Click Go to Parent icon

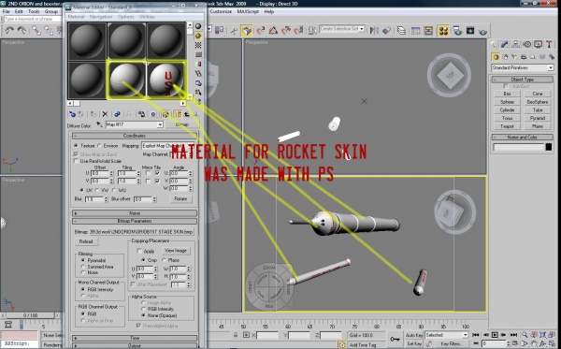(x=186, y=114)
